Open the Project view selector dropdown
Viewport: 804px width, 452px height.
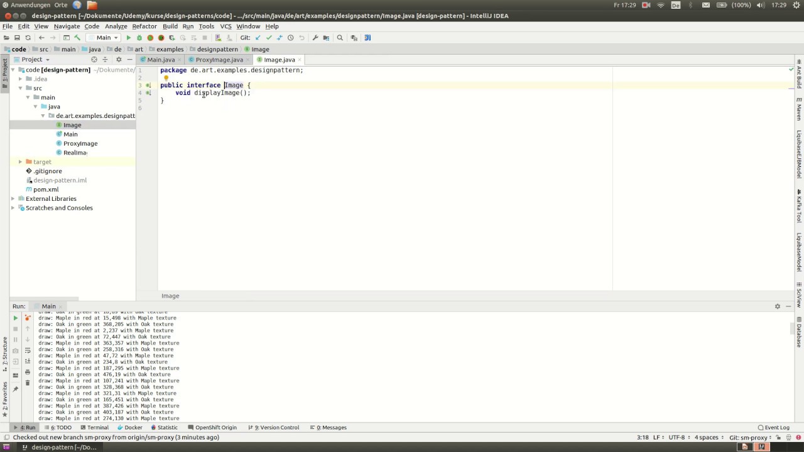coord(36,60)
